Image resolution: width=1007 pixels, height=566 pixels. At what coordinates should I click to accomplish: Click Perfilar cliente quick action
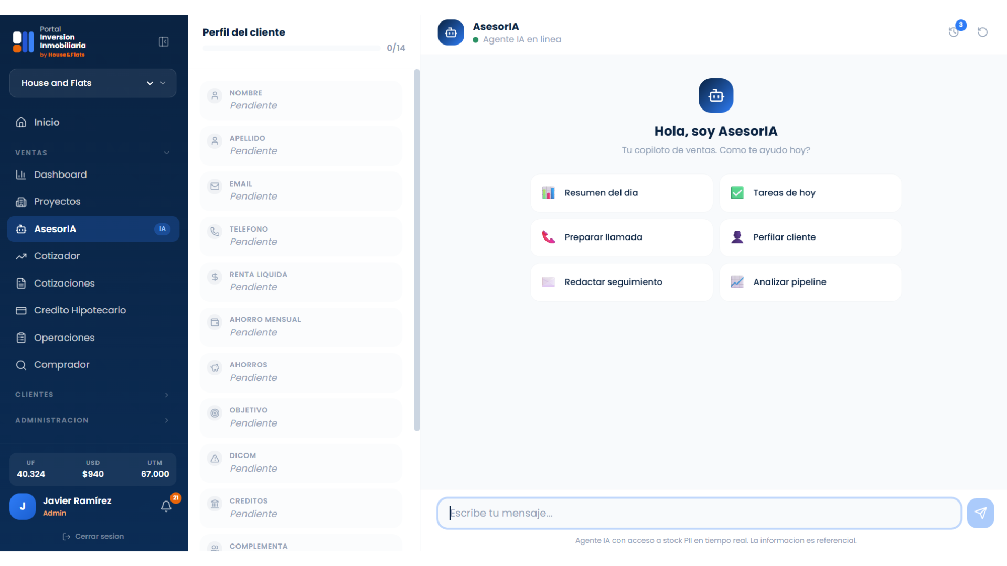[x=810, y=237]
